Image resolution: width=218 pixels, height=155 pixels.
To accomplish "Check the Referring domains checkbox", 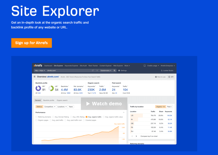I will [x=37, y=117].
